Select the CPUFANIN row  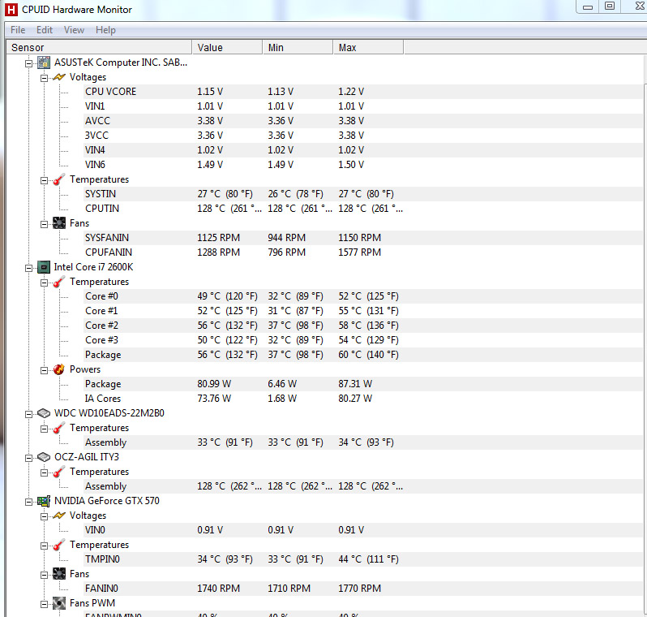coord(363,252)
